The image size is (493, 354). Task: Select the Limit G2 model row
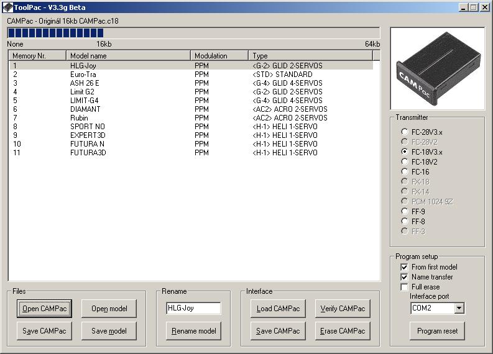(x=191, y=92)
